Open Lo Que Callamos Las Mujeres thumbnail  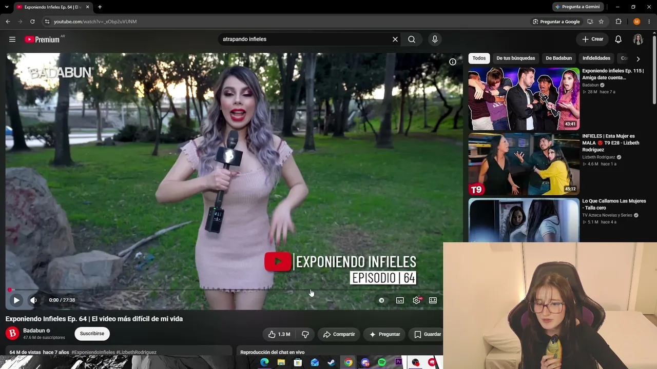point(524,220)
